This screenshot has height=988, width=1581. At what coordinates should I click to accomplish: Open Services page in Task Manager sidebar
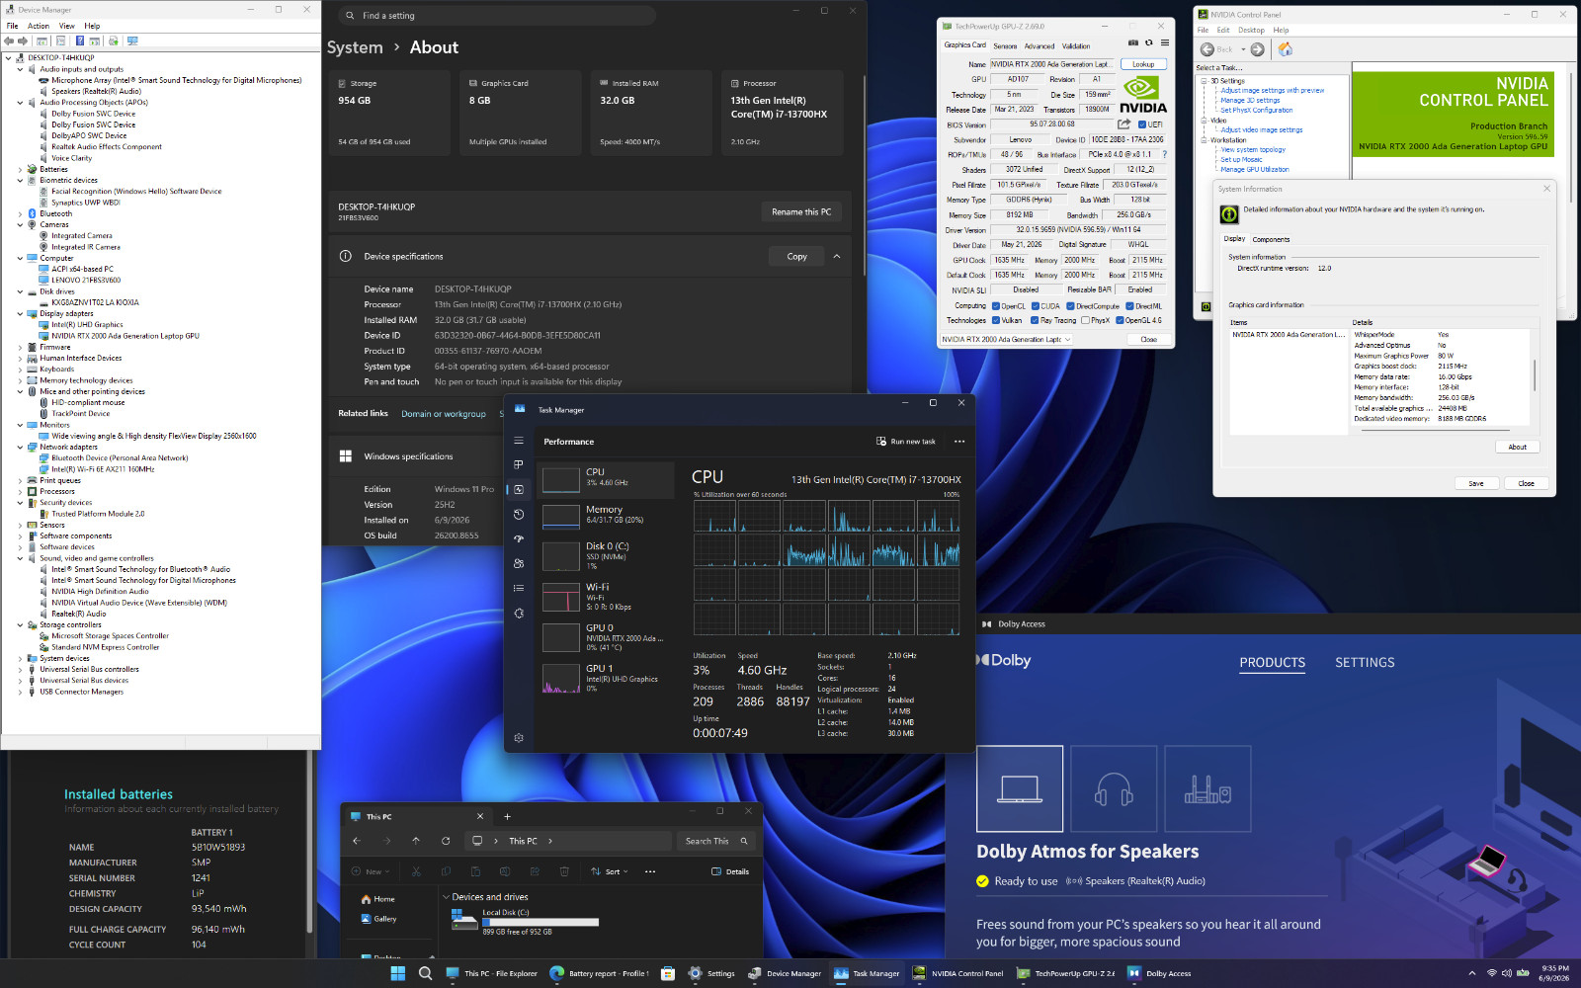click(x=519, y=613)
